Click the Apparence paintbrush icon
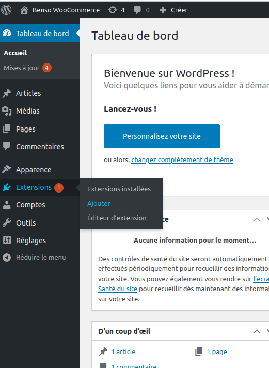The image size is (269, 368). [x=7, y=169]
